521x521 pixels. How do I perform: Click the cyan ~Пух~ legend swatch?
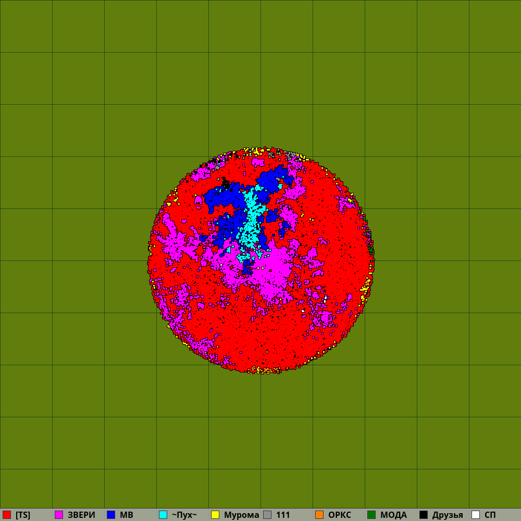(x=163, y=515)
